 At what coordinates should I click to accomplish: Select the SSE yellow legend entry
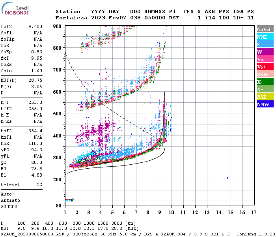pos(265,97)
